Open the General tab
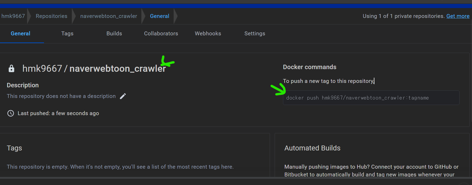The height and width of the screenshot is (185, 472). (21, 34)
